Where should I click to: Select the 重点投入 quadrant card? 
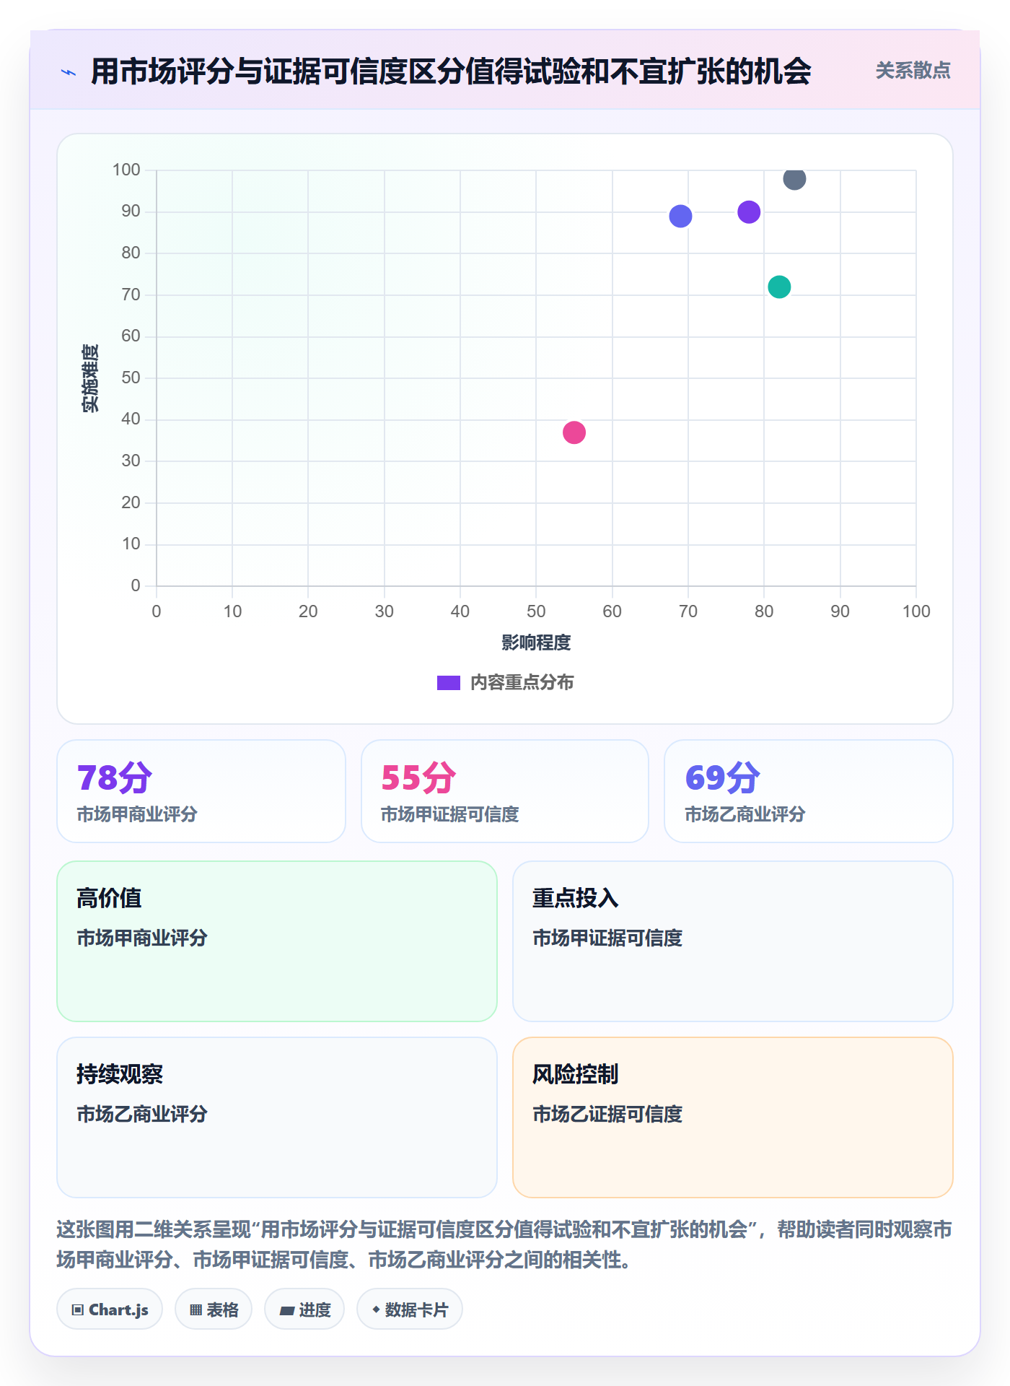point(733,941)
